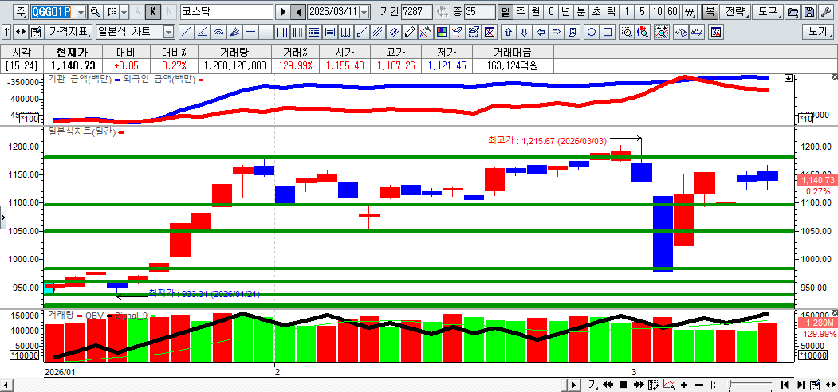Open the wrench settings icon
Image resolution: width=838 pixels, height=392 pixels.
coord(825,12)
